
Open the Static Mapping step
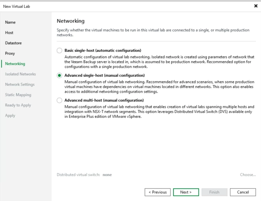tap(18, 95)
